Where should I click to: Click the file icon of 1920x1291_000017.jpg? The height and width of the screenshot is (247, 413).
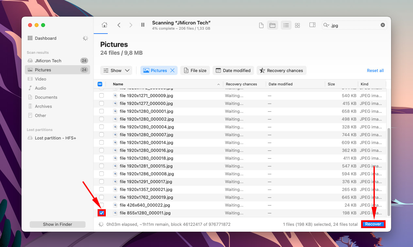pos(115,182)
